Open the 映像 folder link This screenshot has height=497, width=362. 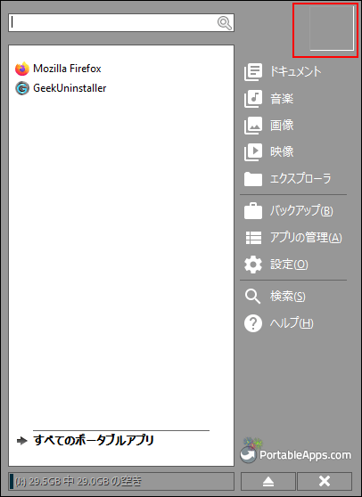tap(282, 151)
